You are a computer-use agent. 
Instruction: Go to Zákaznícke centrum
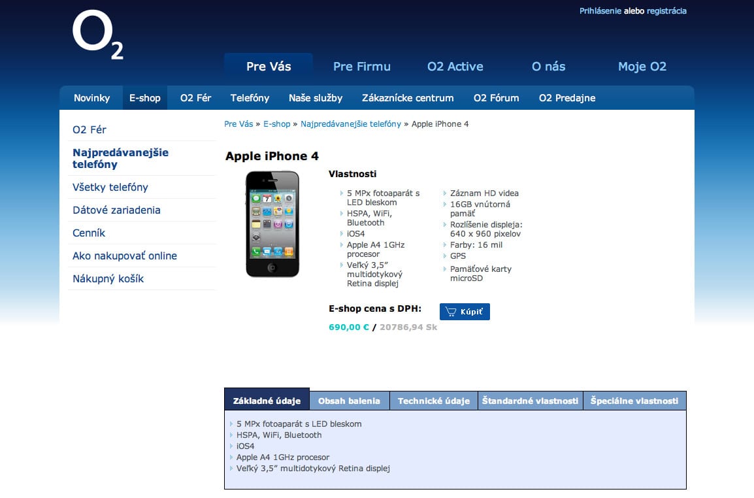(408, 98)
